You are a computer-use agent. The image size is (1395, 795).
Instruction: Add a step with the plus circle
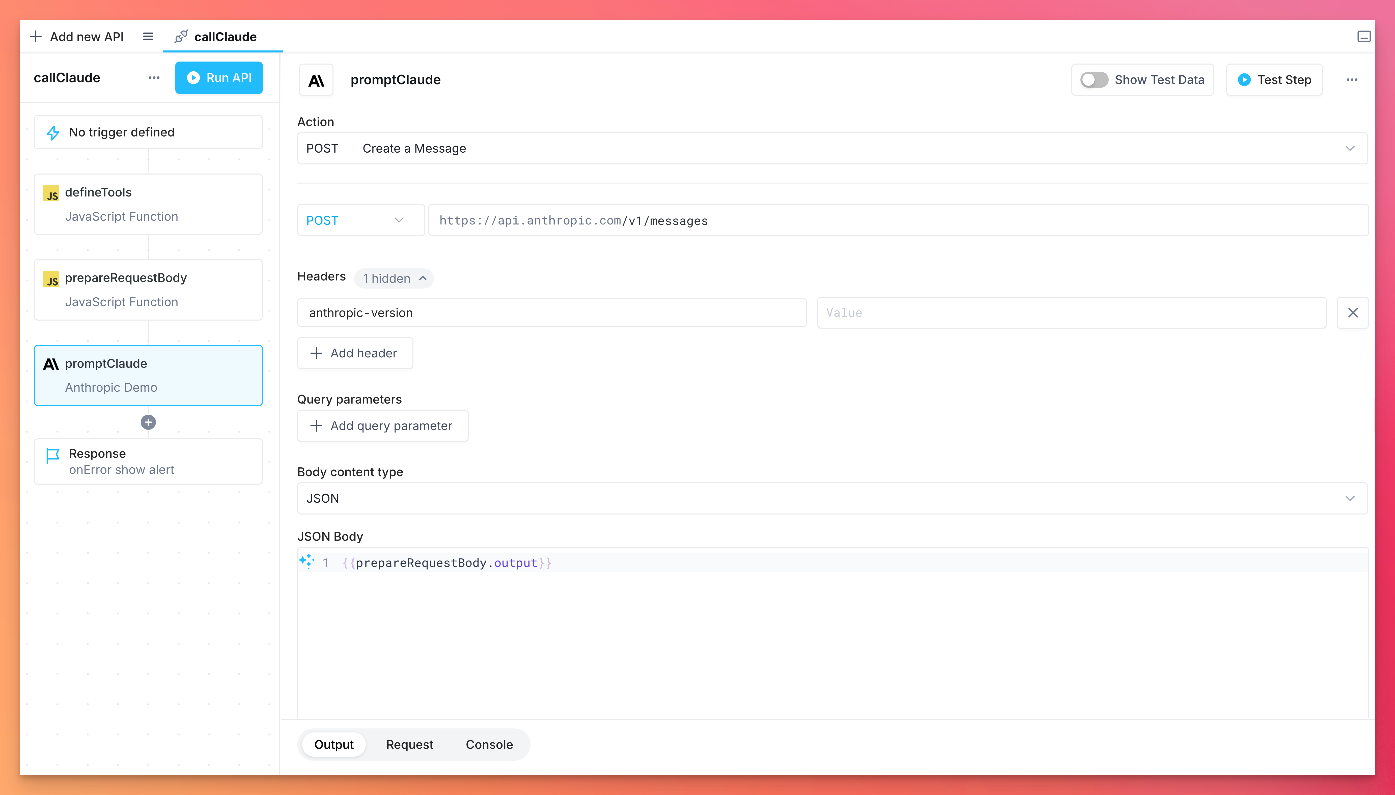[148, 422]
